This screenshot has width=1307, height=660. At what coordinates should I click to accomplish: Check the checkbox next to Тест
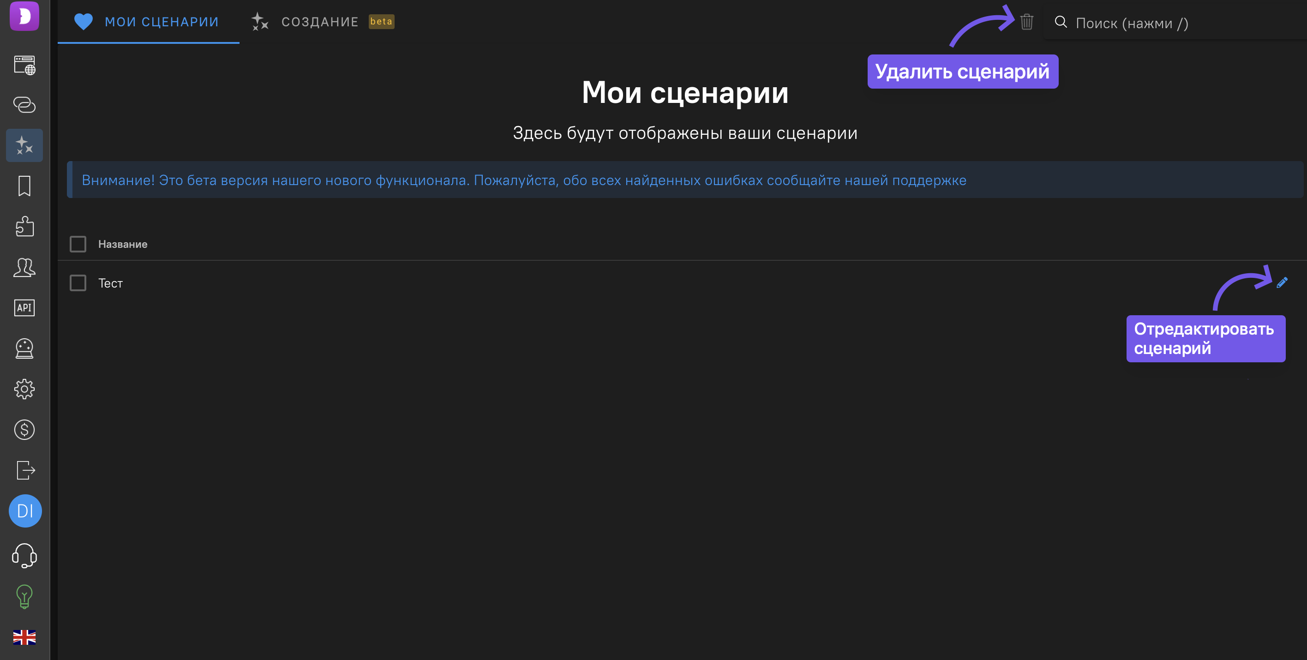tap(78, 282)
